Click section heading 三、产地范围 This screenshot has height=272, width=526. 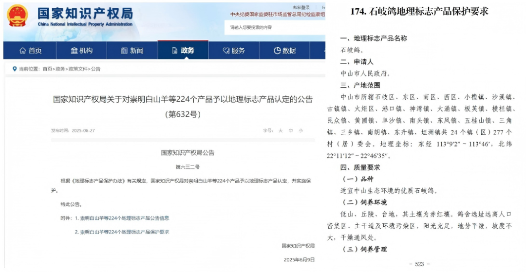point(360,86)
